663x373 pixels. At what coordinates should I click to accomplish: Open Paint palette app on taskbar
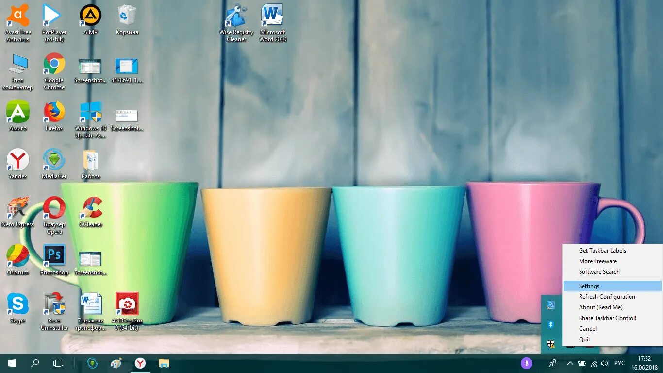point(116,363)
